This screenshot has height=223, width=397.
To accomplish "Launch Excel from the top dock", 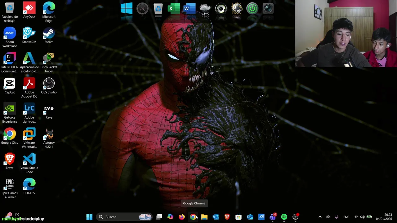I will (x=173, y=8).
